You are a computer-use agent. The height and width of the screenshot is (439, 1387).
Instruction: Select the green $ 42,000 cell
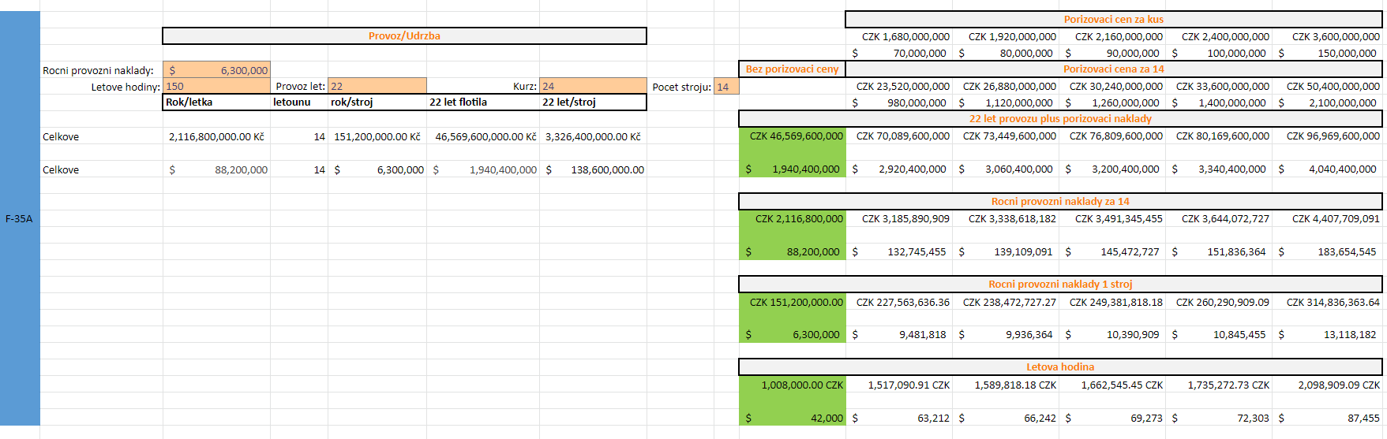tap(793, 419)
